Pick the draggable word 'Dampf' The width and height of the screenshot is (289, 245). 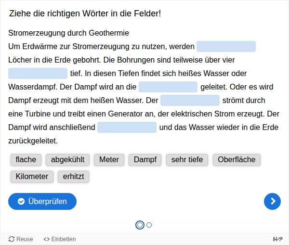pos(145,160)
